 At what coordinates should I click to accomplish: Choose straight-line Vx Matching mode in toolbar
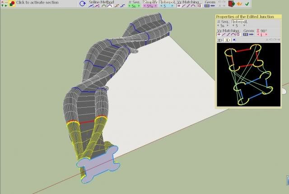coord(184,6)
